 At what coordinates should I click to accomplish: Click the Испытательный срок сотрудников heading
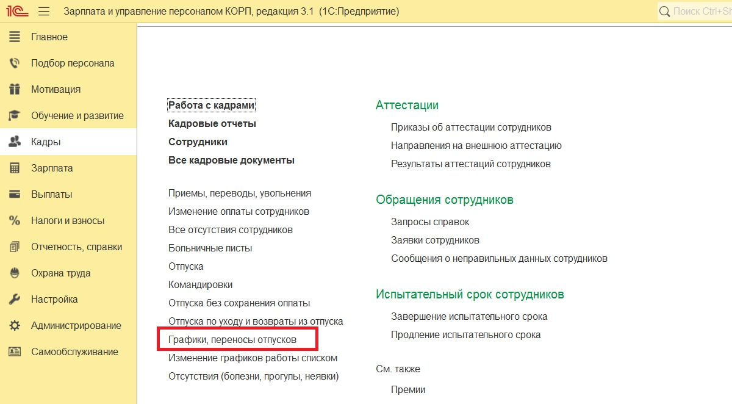click(x=470, y=295)
